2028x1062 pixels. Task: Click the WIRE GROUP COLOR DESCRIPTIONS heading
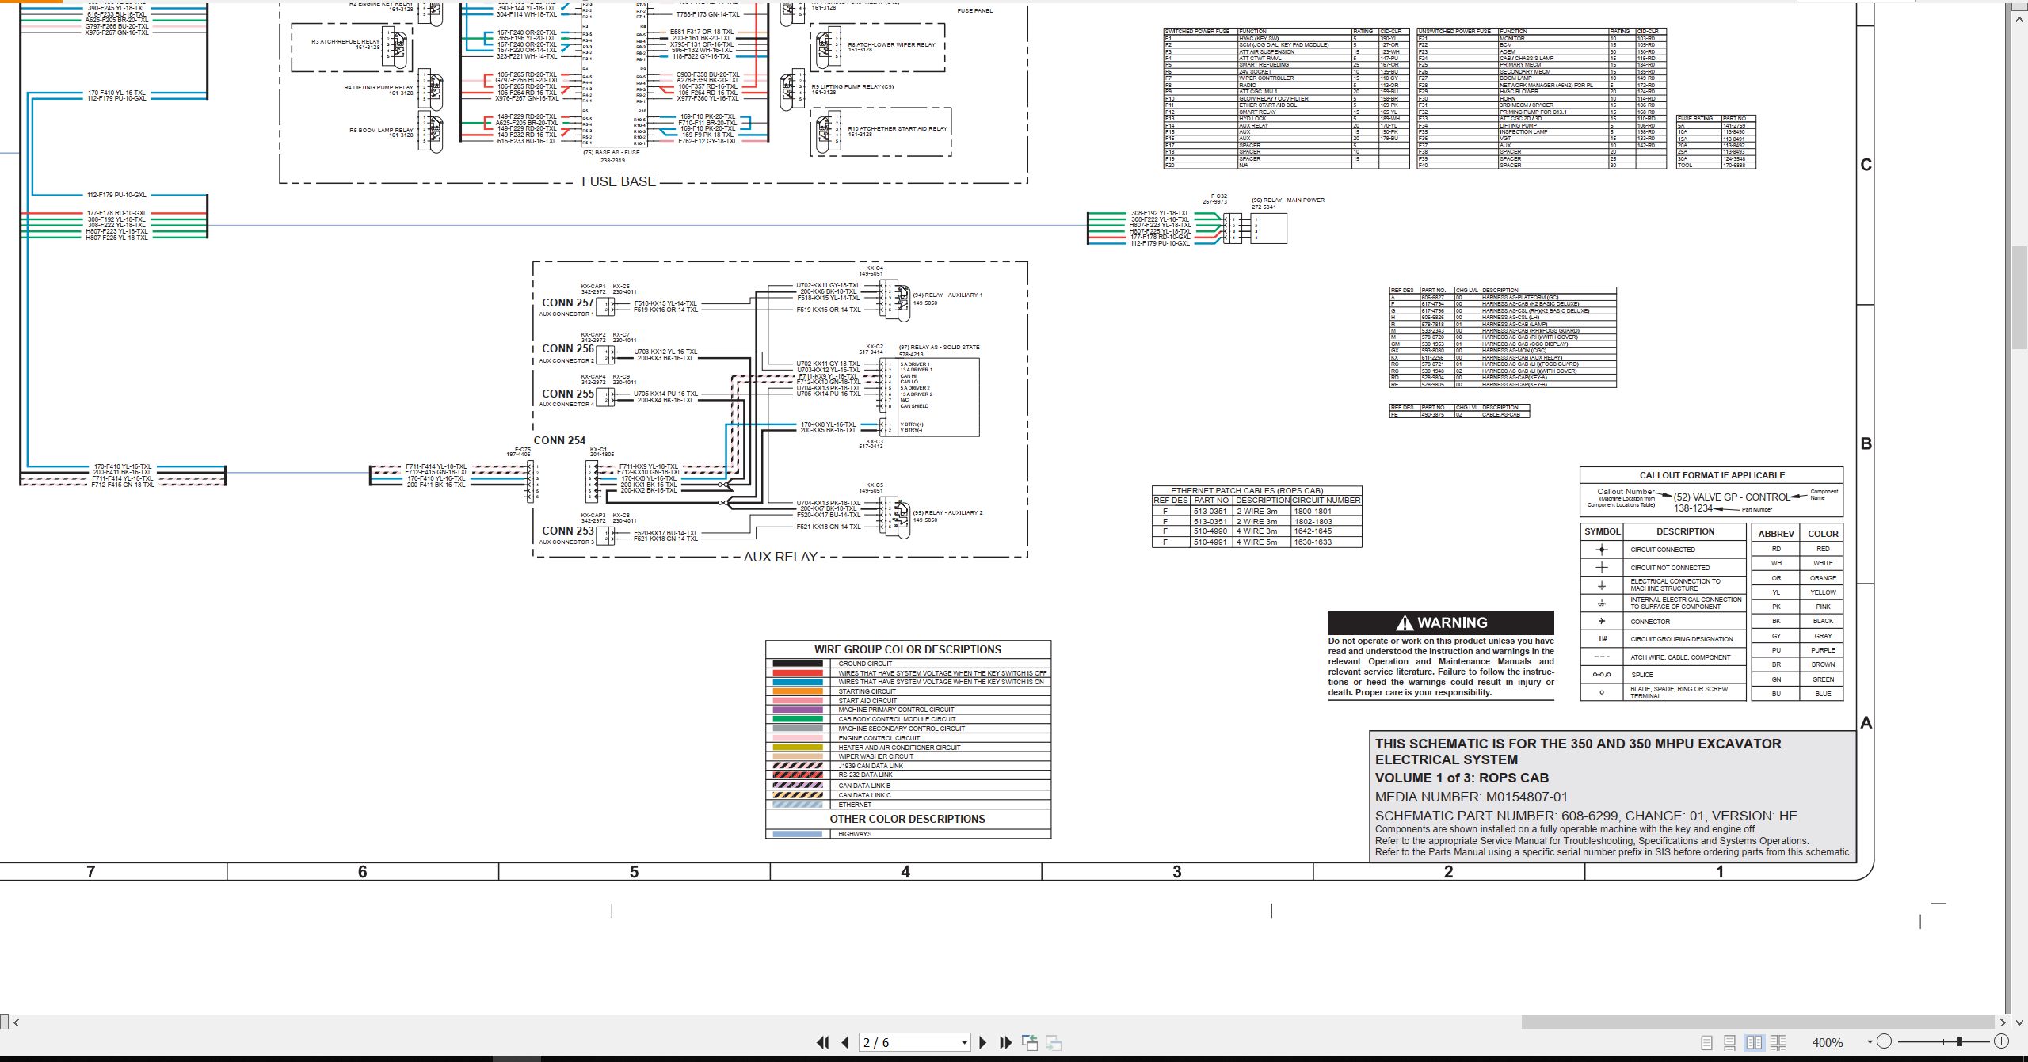tap(908, 649)
